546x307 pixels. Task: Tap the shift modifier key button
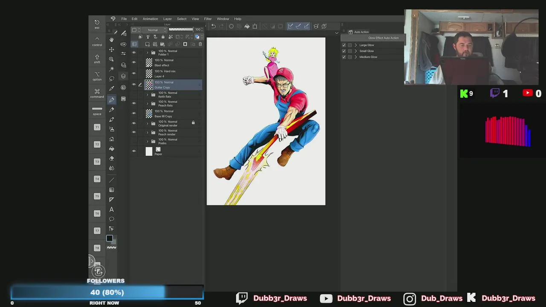(97, 59)
